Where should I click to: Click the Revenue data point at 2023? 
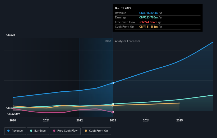point(113,83)
